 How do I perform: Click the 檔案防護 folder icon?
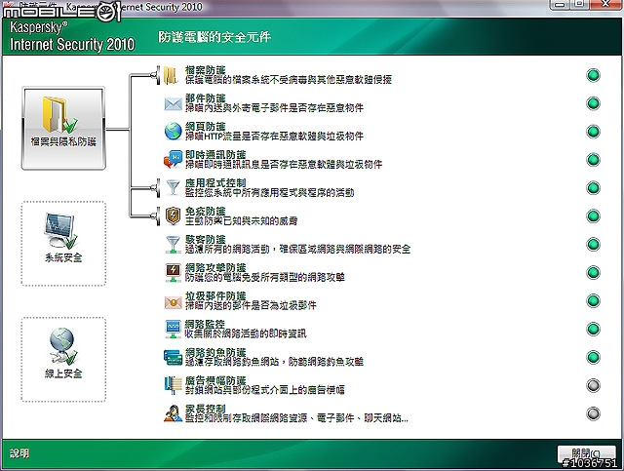(171, 76)
